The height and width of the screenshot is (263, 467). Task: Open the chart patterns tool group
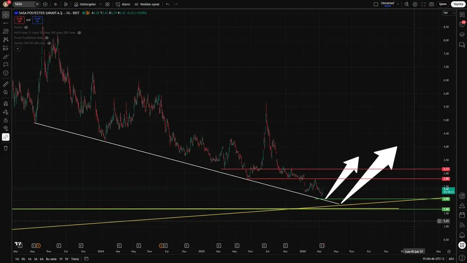pyautogui.click(x=6, y=40)
